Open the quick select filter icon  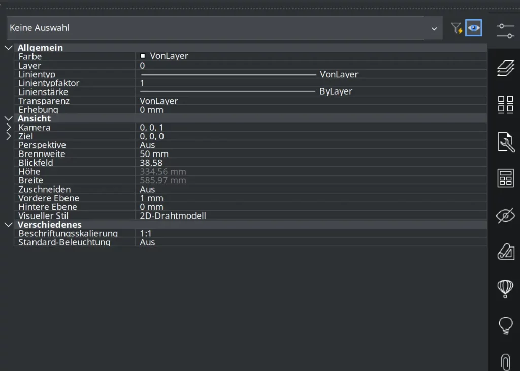coord(457,28)
